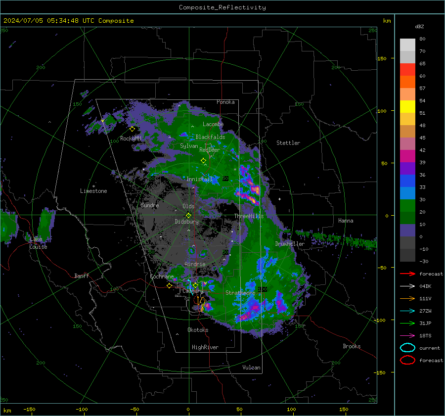This screenshot has height=416, width=445.
Task: Click the Composite_Reflectivity title
Action: 222,7
